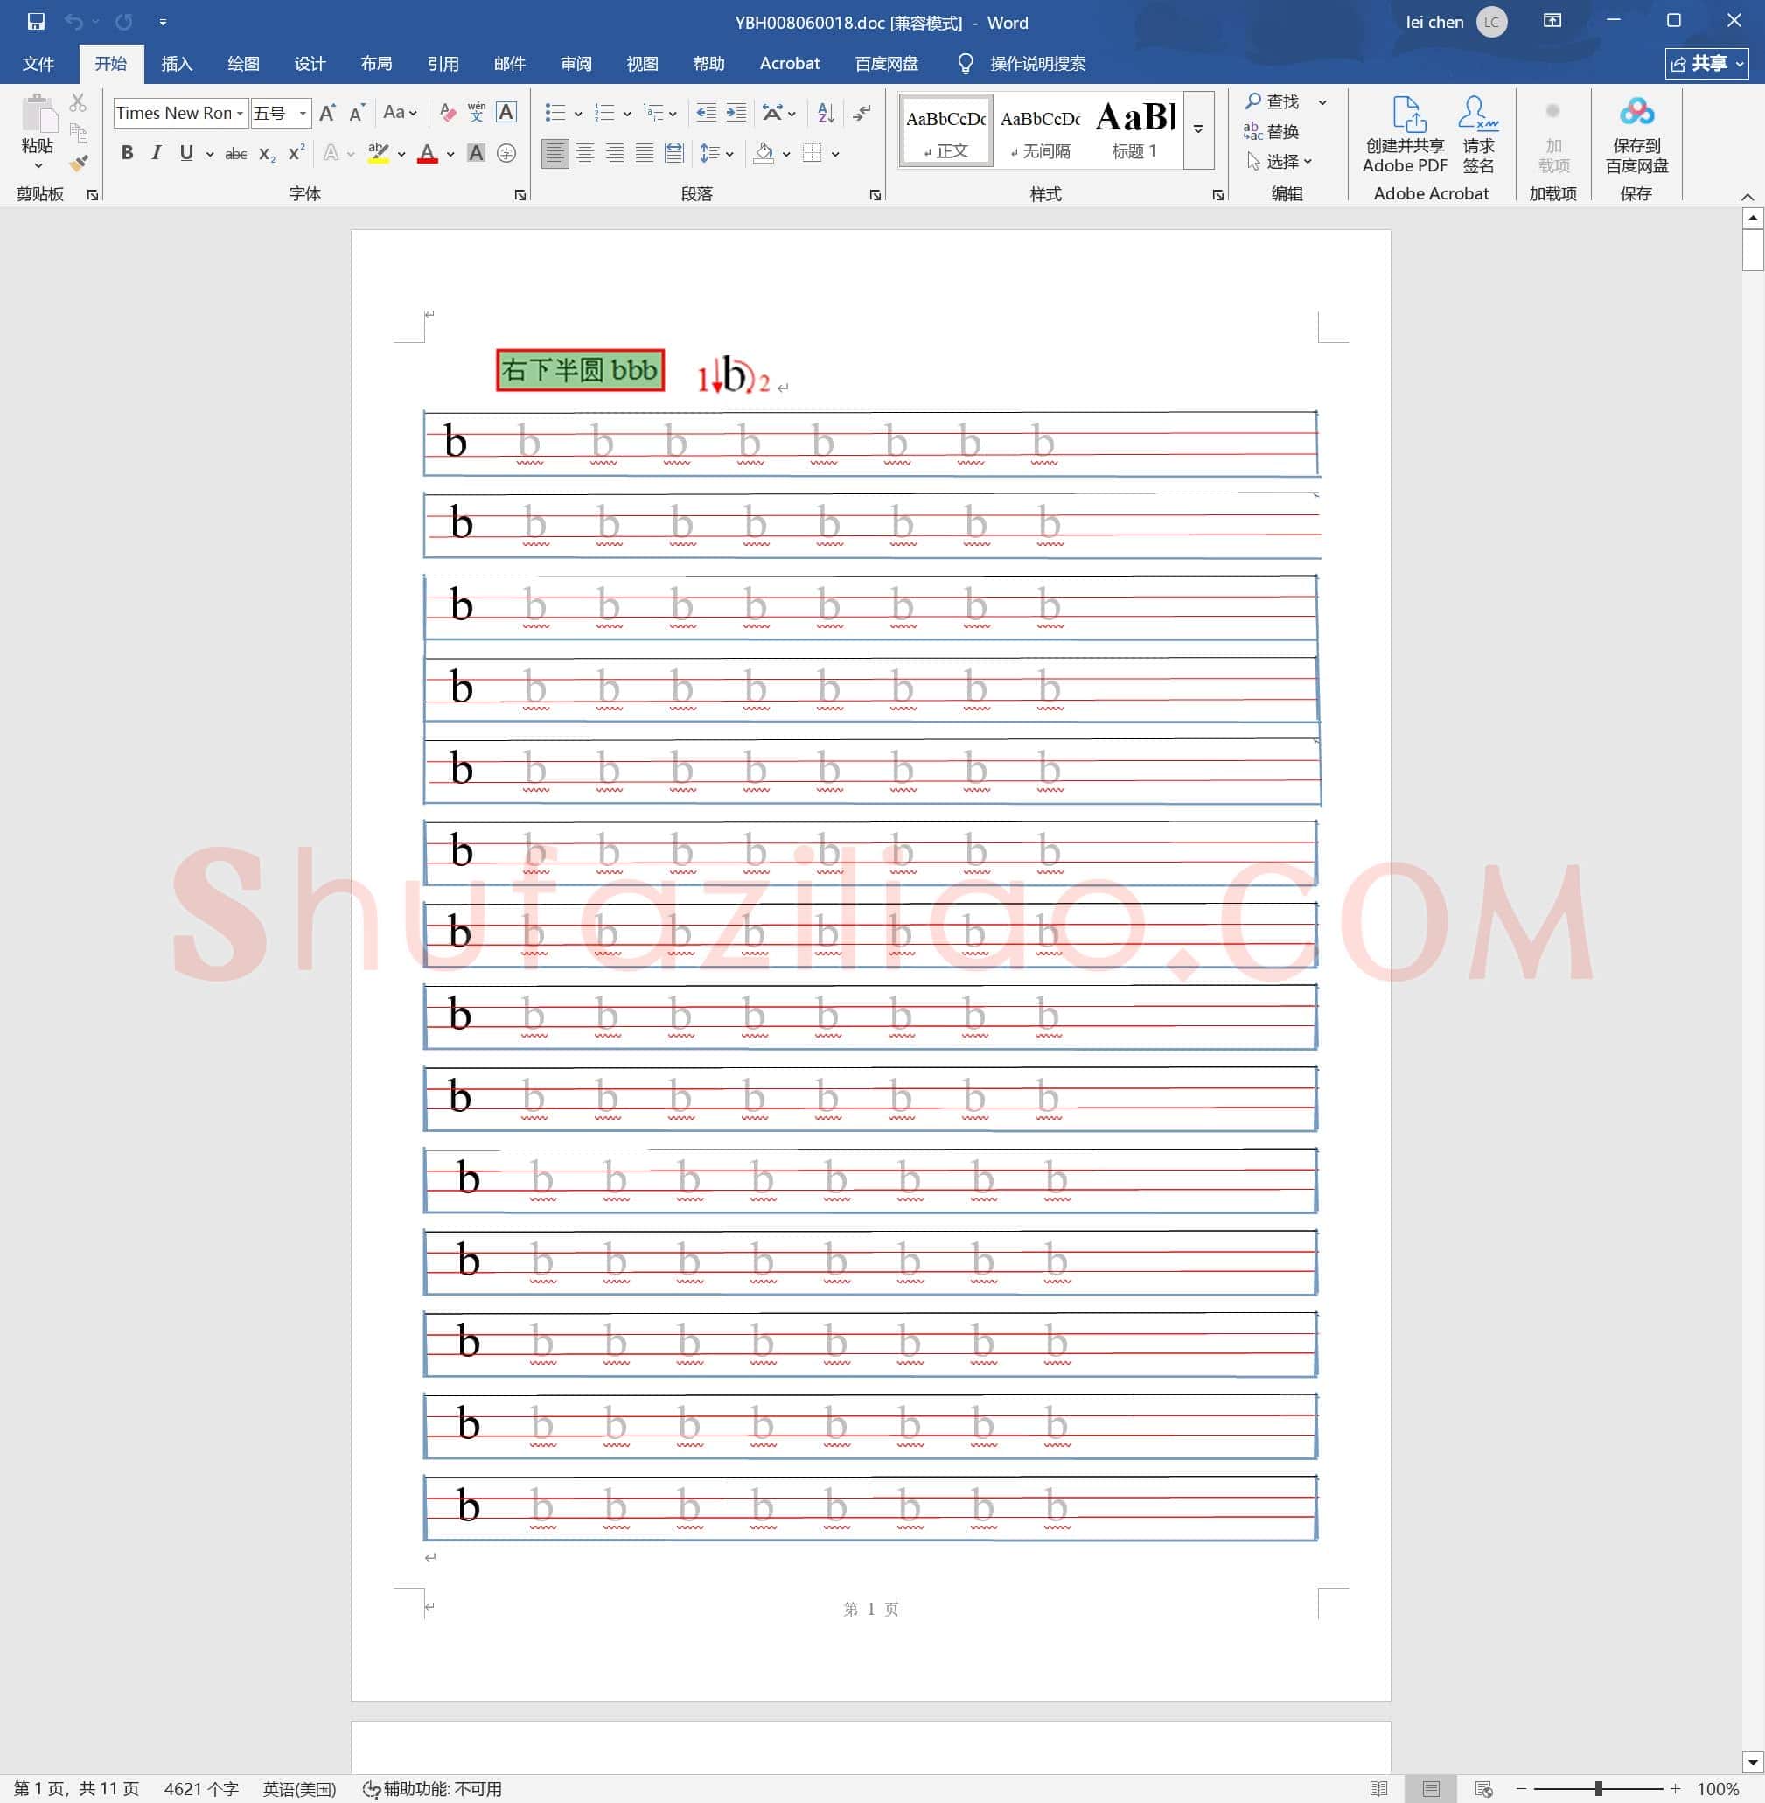Click the 4621 个字 word count
The width and height of the screenshot is (1765, 1803).
click(201, 1788)
